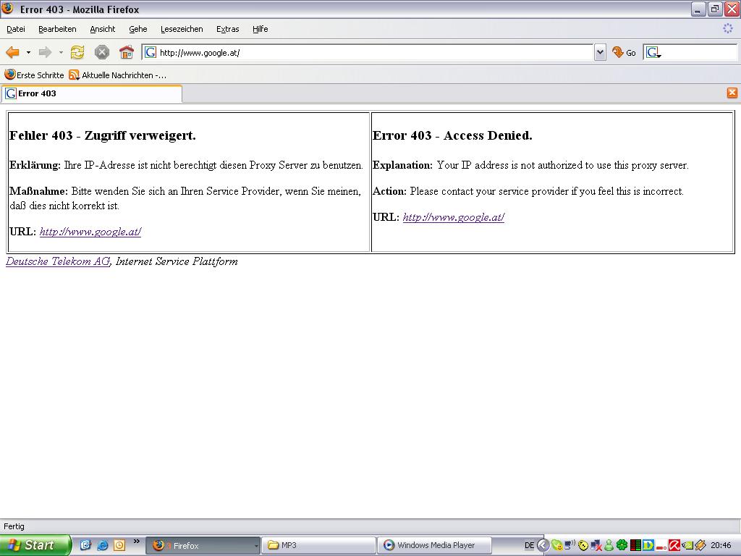Open the Lesezeichen menu
The image size is (741, 556).
pyautogui.click(x=182, y=29)
